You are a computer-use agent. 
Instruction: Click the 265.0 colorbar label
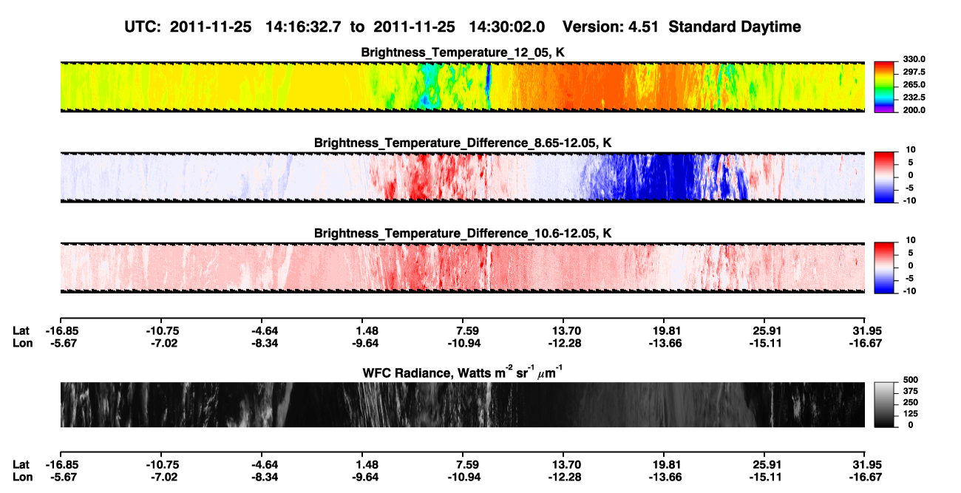(x=914, y=85)
